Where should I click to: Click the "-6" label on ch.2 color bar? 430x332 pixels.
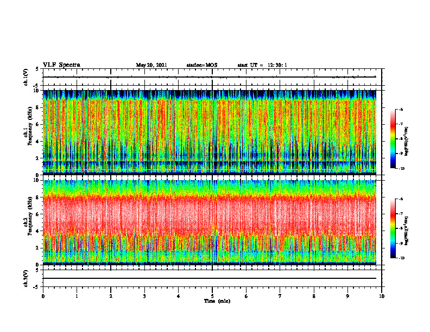401,199
